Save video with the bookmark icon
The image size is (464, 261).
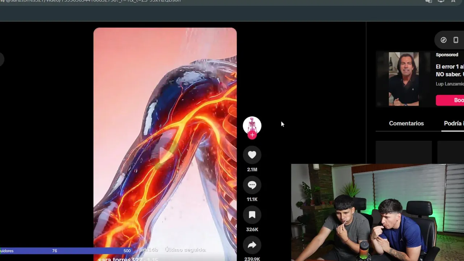click(252, 215)
